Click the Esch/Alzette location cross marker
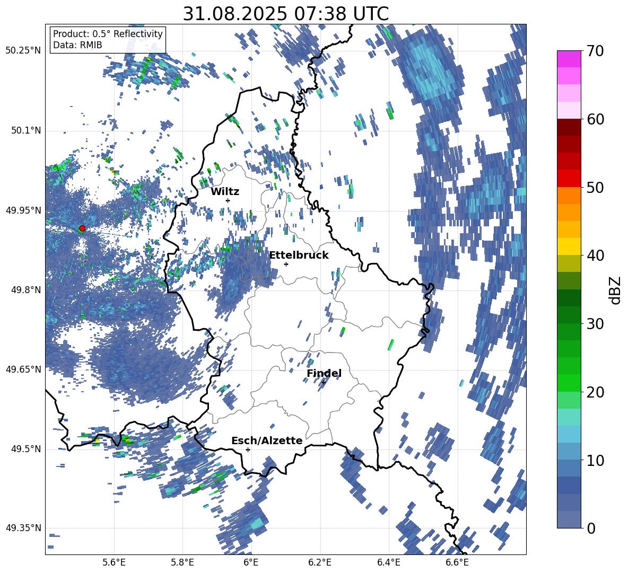The width and height of the screenshot is (628, 573). click(x=248, y=449)
